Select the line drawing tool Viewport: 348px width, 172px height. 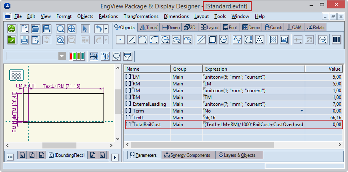tap(132, 40)
